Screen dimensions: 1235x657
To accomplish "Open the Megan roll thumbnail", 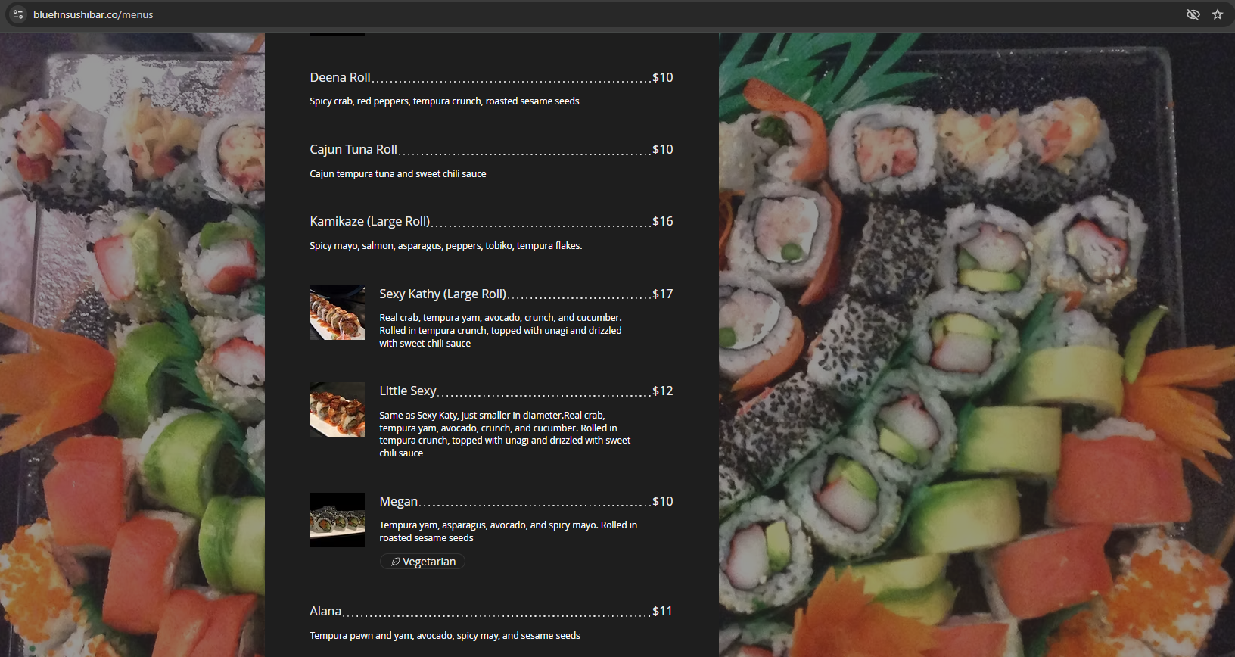I will 338,520.
